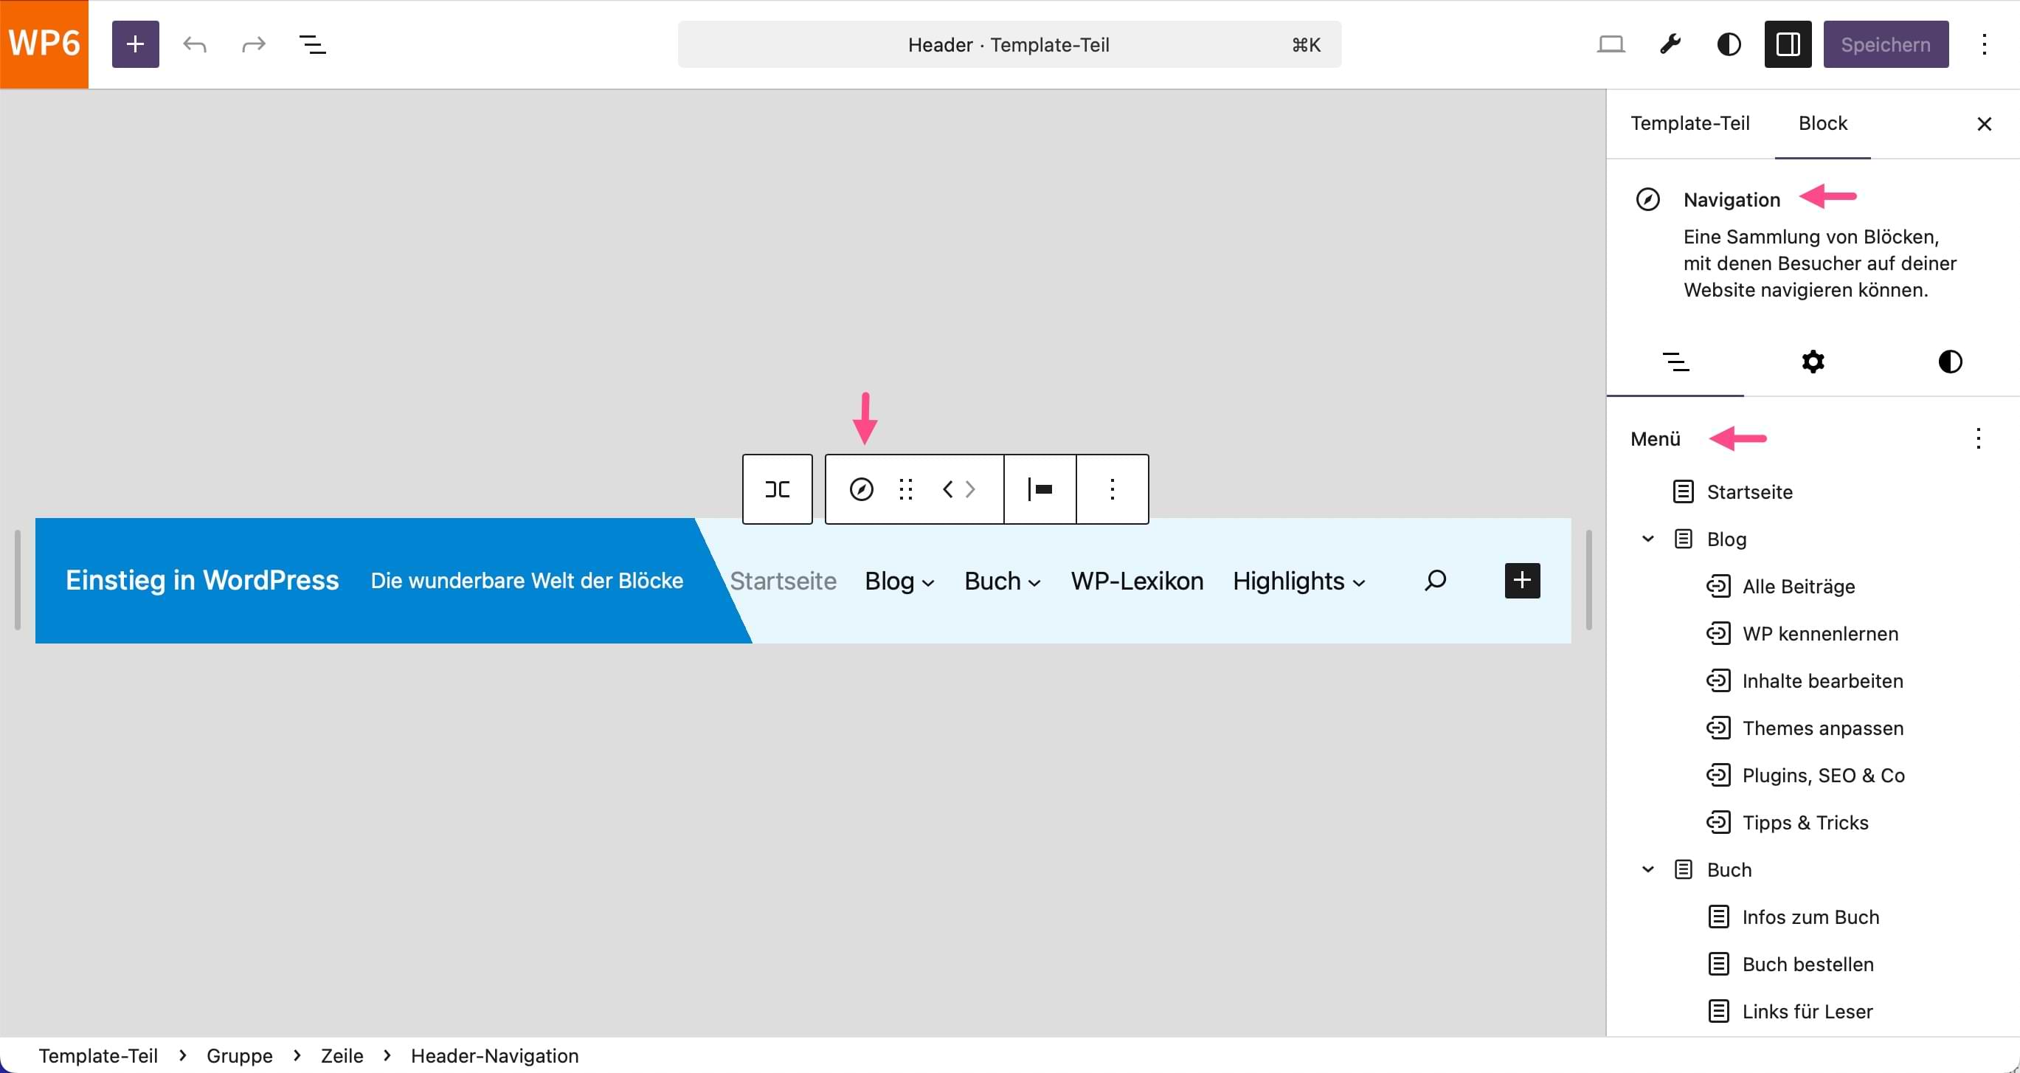Collapse the Blog submenu in list

1647,539
